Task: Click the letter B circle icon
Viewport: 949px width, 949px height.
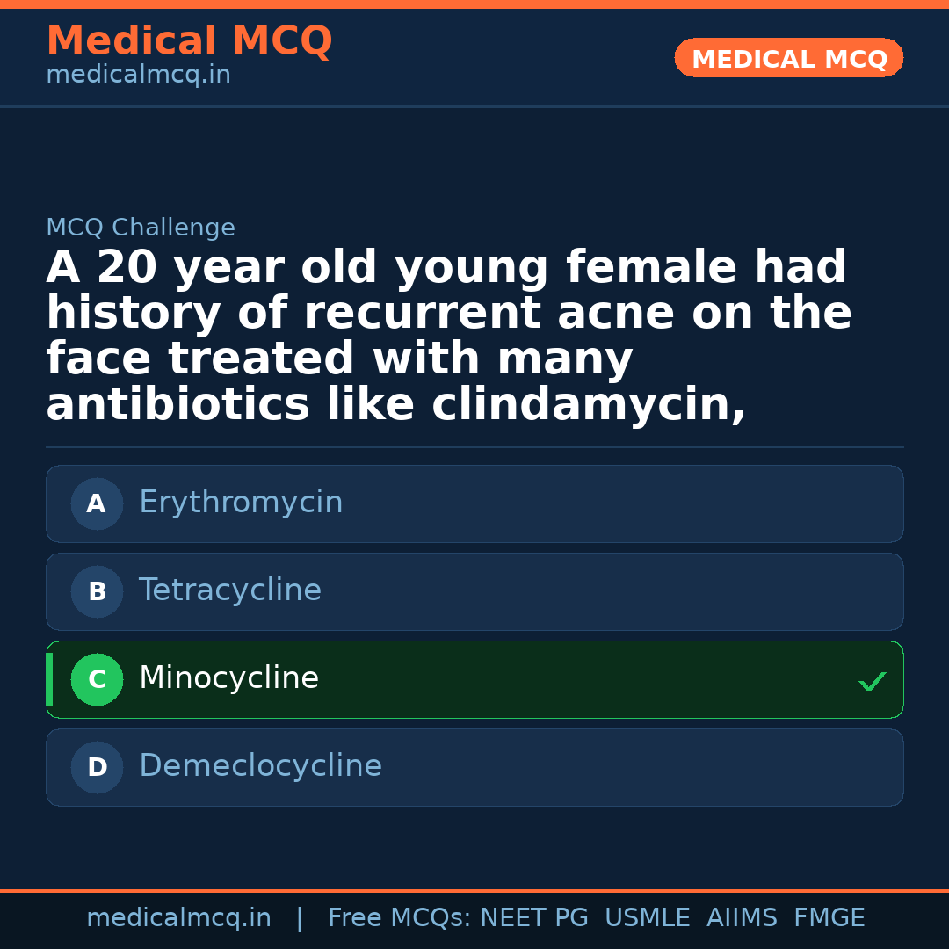Action: 97,592
